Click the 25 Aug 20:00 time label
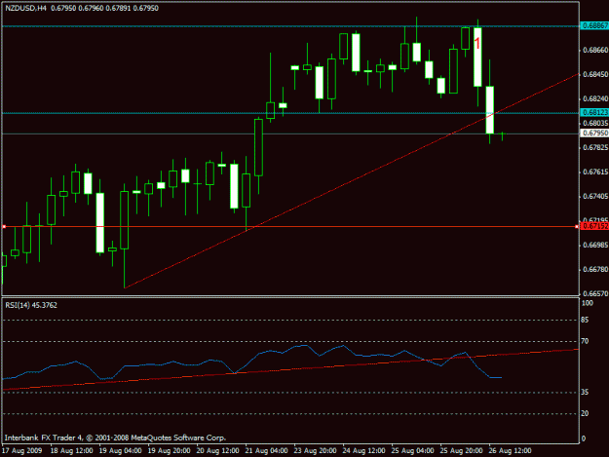Image resolution: width=609 pixels, height=457 pixels. pyautogui.click(x=462, y=451)
